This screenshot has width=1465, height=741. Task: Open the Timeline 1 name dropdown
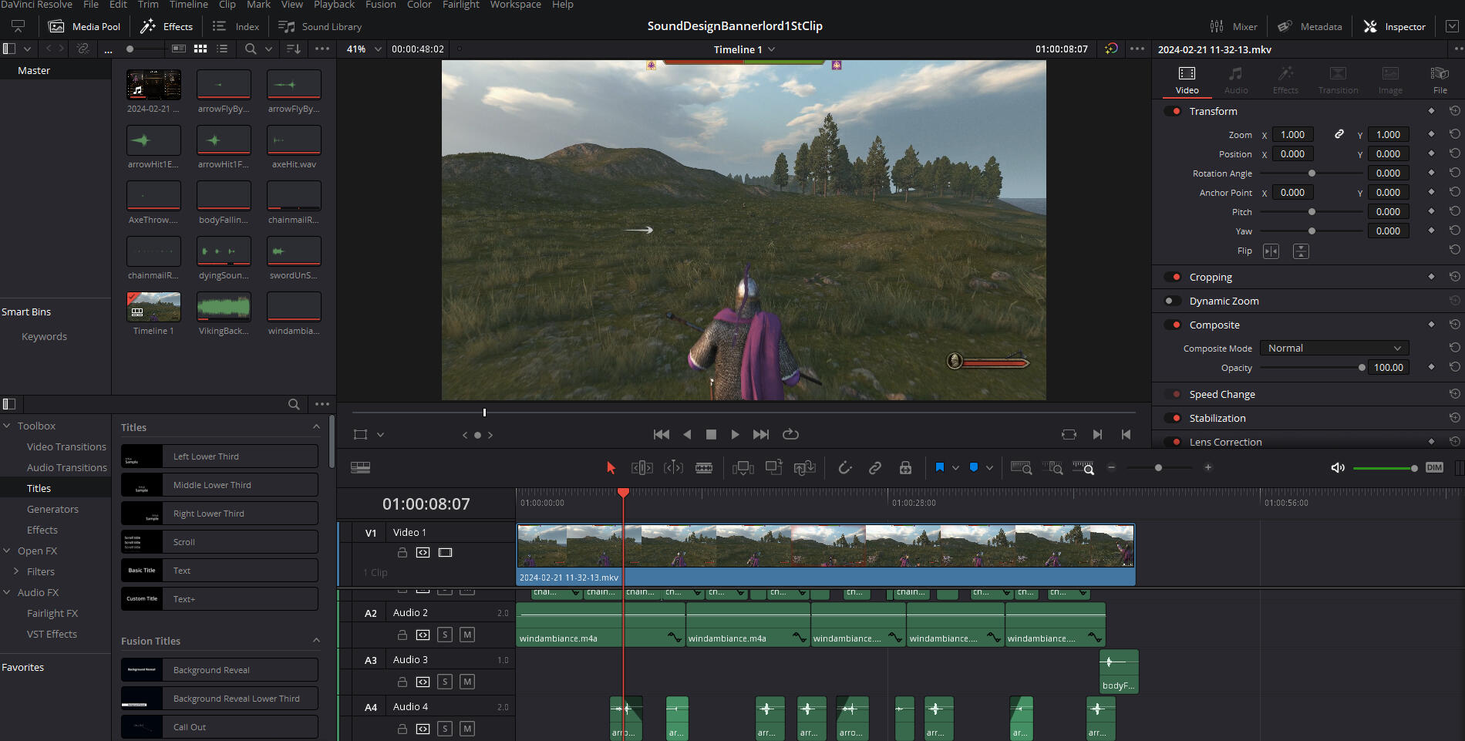[744, 49]
